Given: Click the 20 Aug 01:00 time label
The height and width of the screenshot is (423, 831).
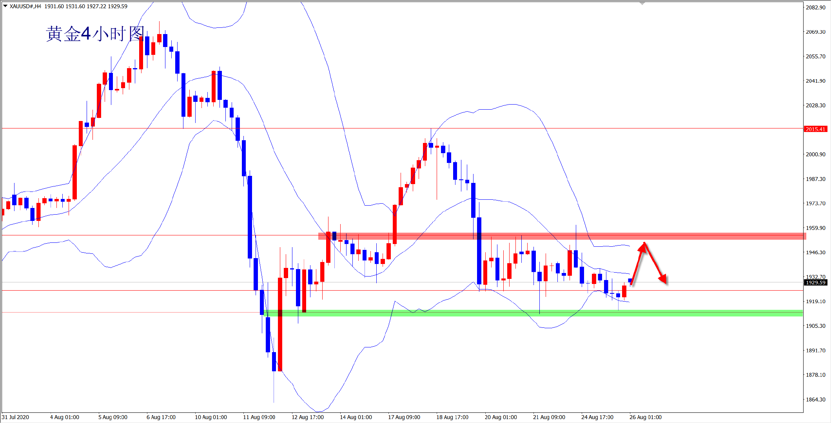Looking at the screenshot, I should tap(501, 417).
